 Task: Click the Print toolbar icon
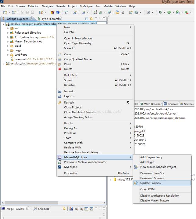pos(32,12)
